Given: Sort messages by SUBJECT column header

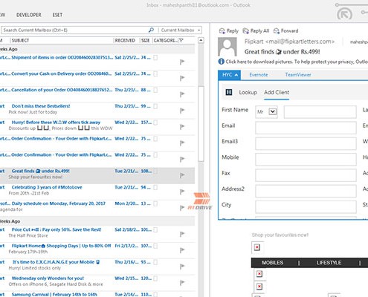Looking at the screenshot, I should click(62, 40).
